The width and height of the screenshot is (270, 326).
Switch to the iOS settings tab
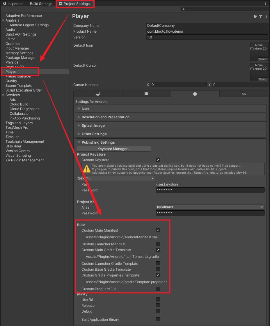point(243,94)
